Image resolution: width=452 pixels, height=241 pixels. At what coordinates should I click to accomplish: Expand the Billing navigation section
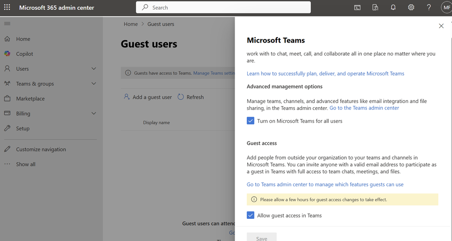94,113
